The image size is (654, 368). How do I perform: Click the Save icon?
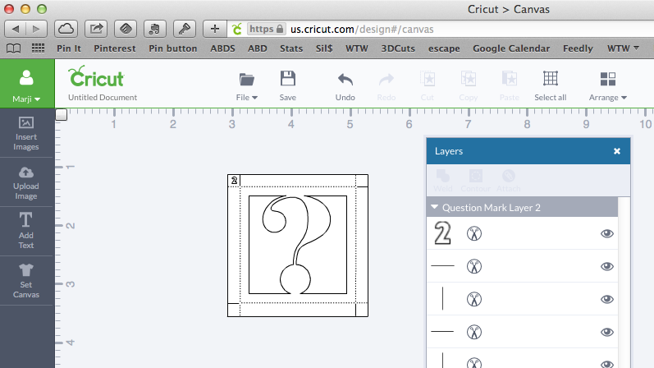pyautogui.click(x=288, y=79)
